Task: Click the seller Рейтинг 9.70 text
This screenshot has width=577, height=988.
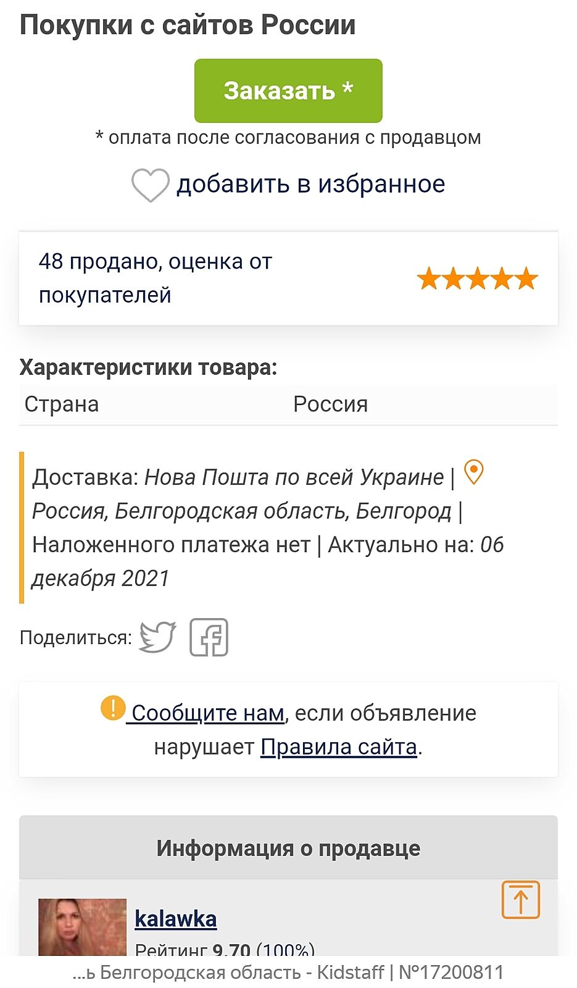Action: coord(225,950)
